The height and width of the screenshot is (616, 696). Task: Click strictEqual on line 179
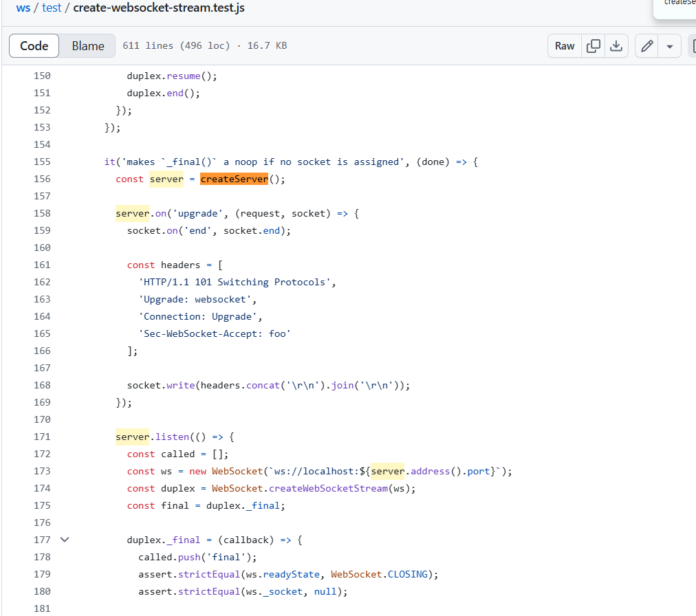pos(209,574)
